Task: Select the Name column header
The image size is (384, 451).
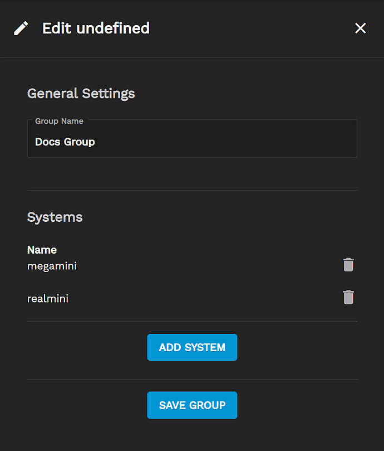Action: click(x=42, y=250)
